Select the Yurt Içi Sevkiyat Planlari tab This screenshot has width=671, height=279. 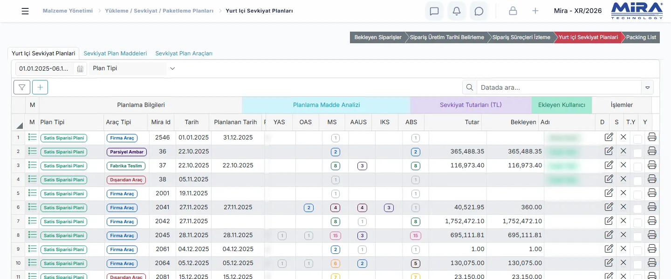(x=43, y=53)
